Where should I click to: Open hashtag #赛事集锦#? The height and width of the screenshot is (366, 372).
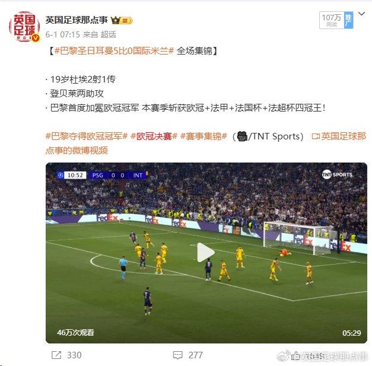tap(204, 136)
